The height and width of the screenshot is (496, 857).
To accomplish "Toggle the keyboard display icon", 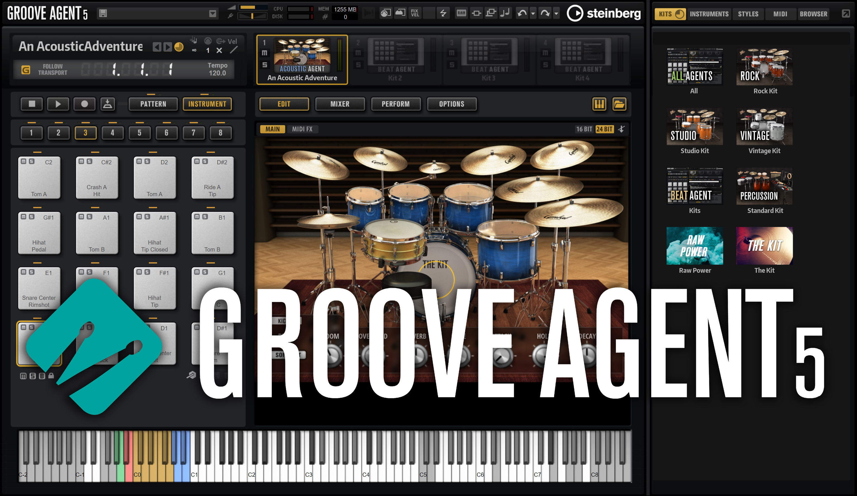I will [x=599, y=104].
